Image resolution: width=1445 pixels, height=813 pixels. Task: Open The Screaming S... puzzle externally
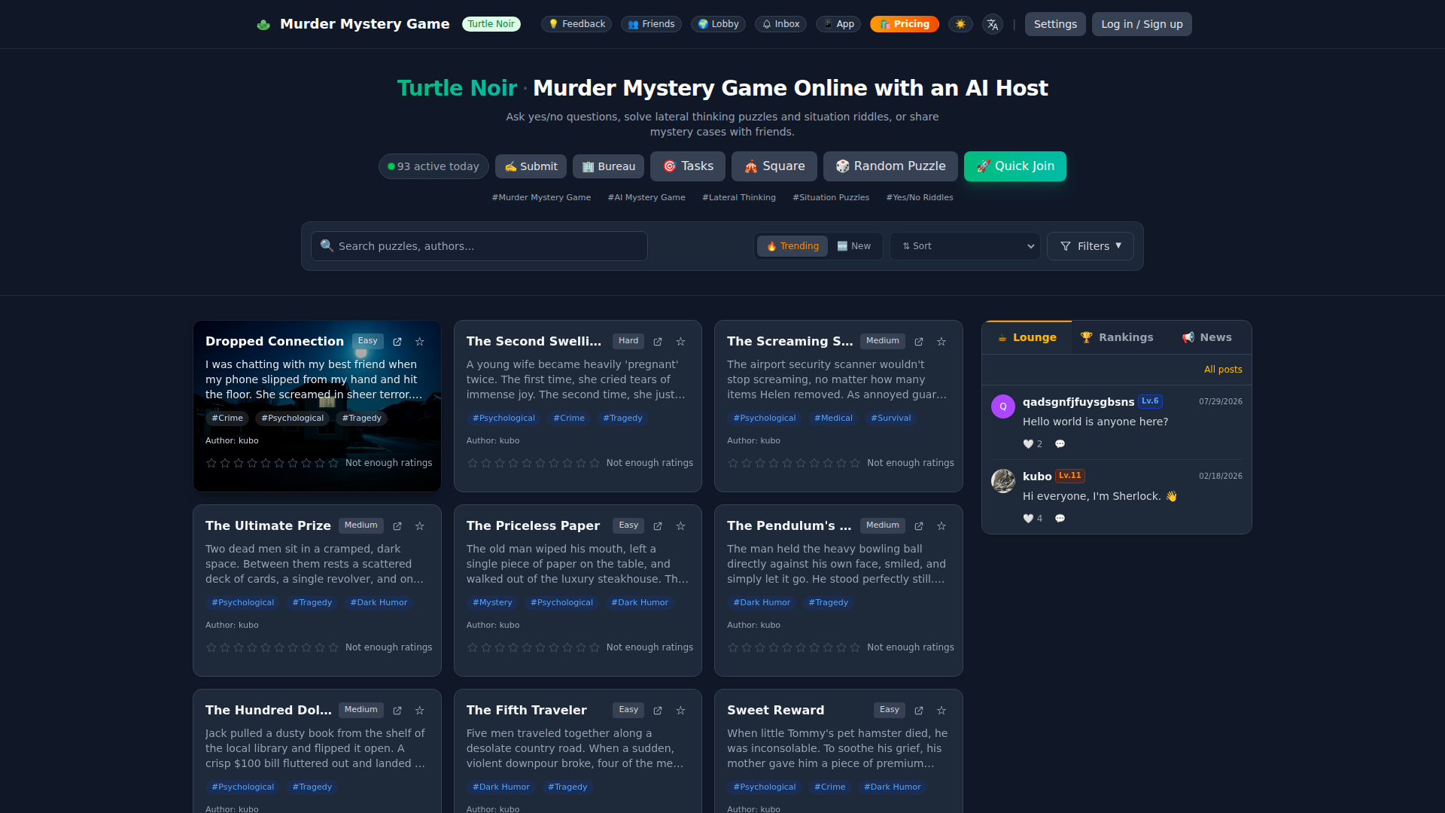click(919, 342)
